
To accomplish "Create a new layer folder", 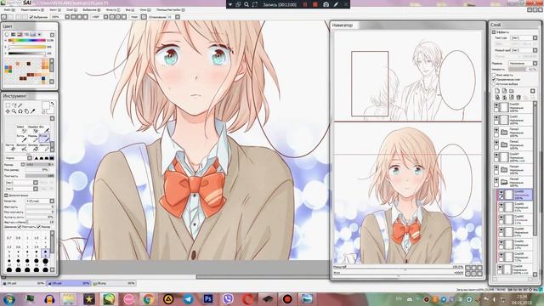I will (512, 91).
